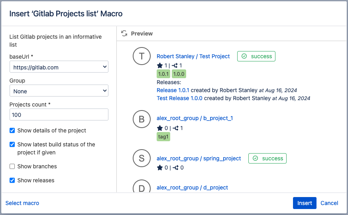
Task: Open the Select macro link
Action: click(x=22, y=203)
